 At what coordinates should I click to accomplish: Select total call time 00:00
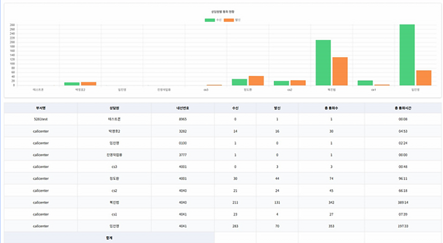tap(403, 155)
